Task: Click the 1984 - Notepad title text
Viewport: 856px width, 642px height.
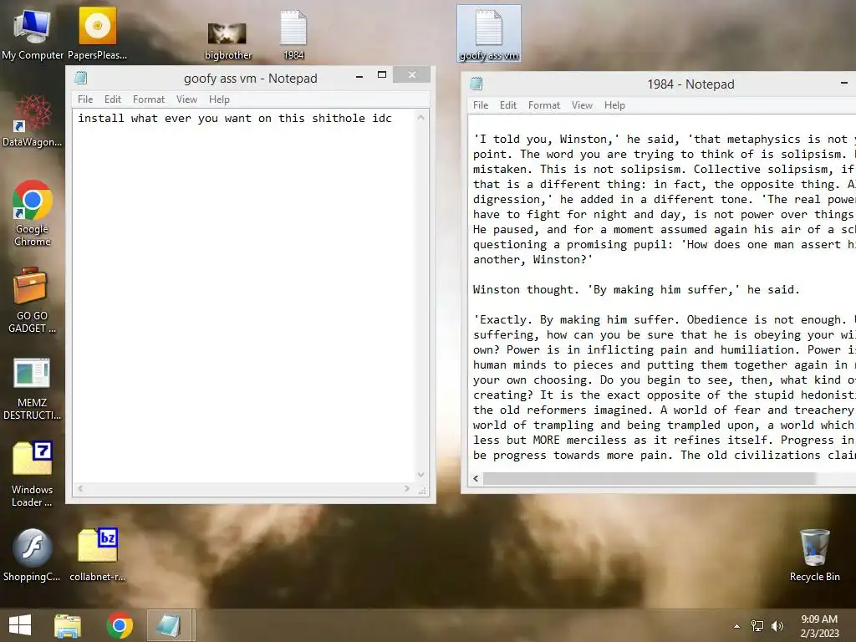Action: pyautogui.click(x=690, y=84)
